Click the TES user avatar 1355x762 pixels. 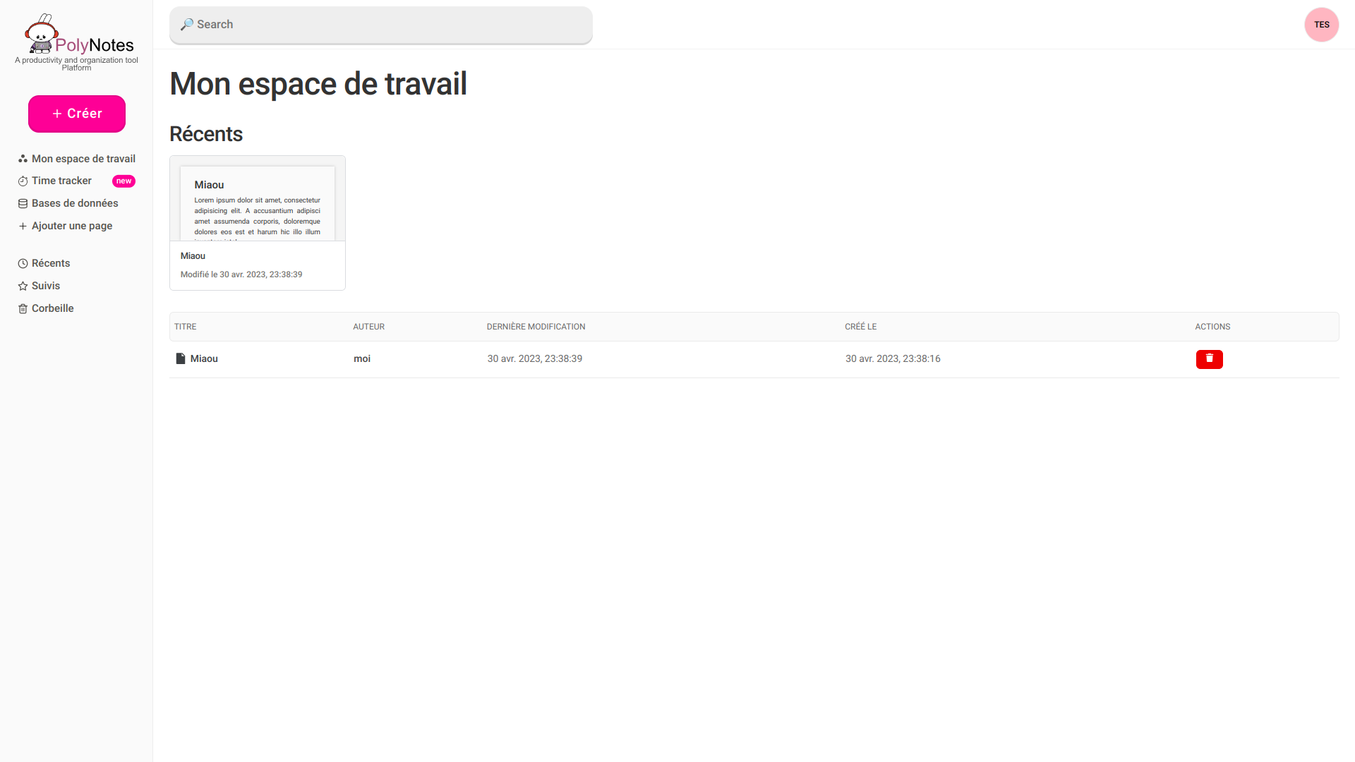(x=1321, y=25)
